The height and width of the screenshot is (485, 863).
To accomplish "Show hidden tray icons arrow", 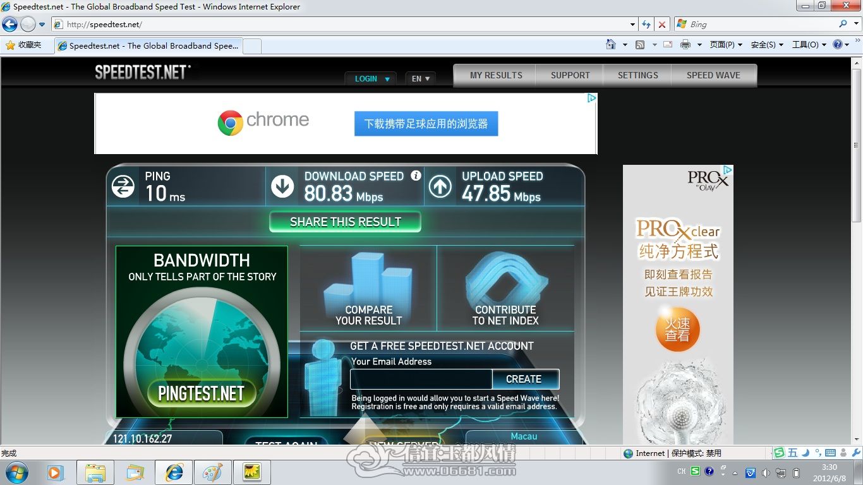I will point(735,472).
